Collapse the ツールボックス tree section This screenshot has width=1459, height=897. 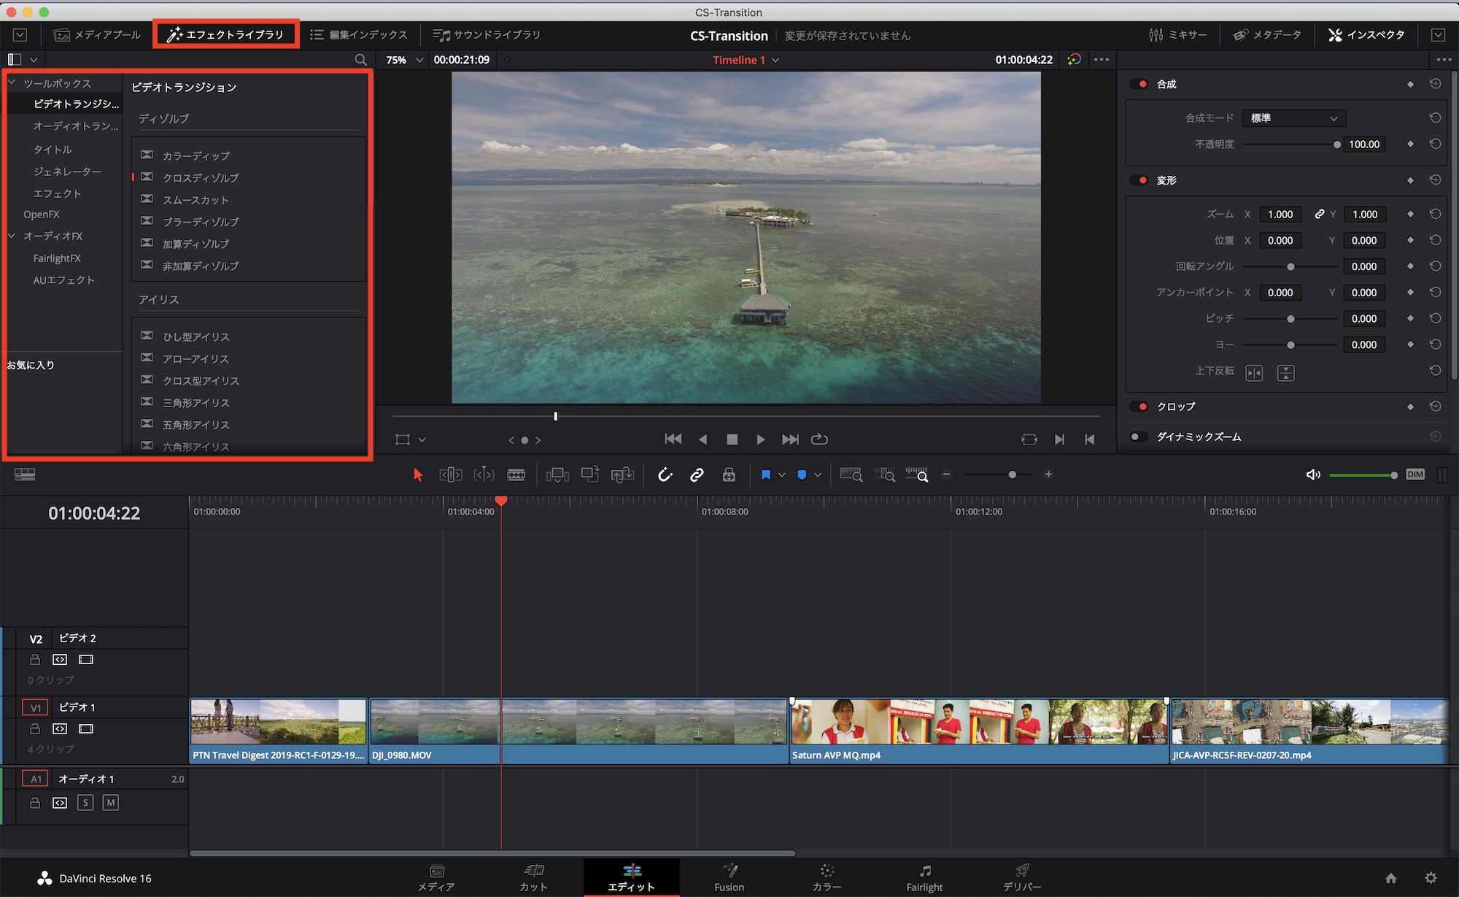12,83
